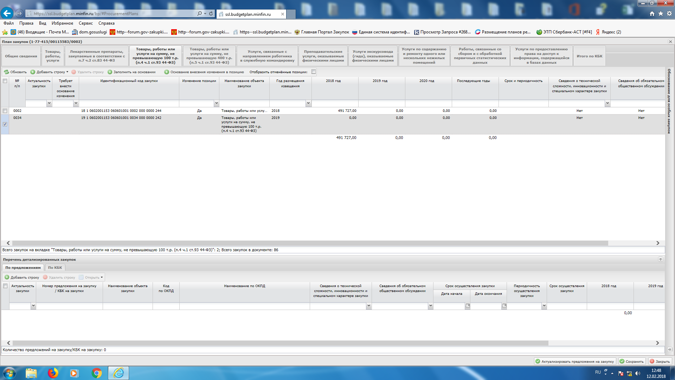
Task: Click Добавить строку in the upper toolbar
Action: coord(50,72)
